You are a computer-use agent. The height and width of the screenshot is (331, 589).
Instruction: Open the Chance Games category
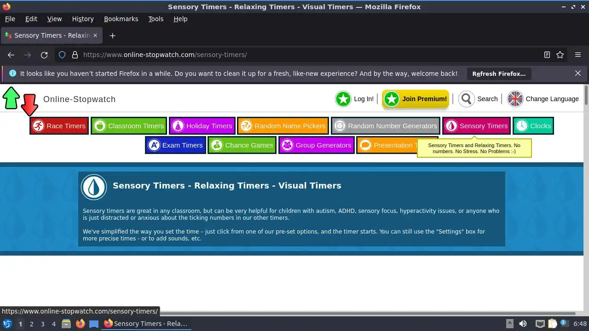tap(242, 145)
